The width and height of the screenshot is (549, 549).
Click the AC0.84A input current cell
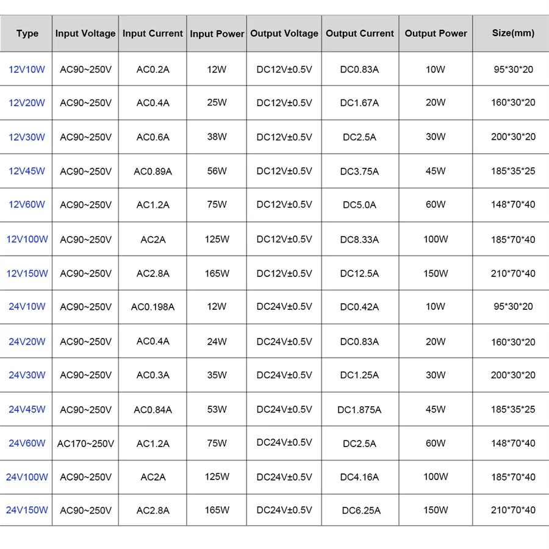152,410
